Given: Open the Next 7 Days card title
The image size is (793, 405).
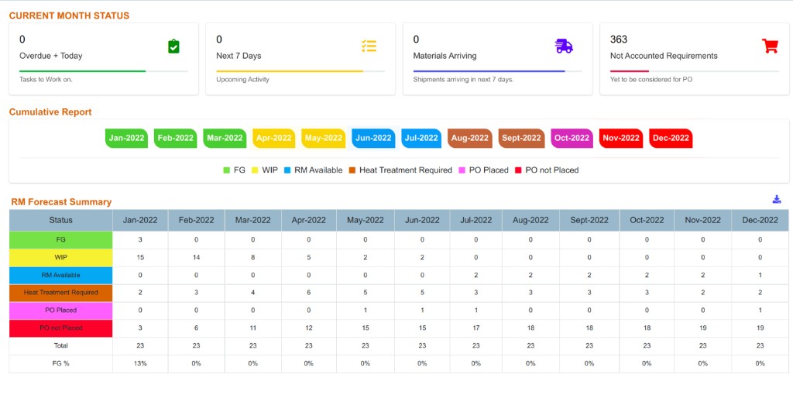Looking at the screenshot, I should pyautogui.click(x=239, y=56).
